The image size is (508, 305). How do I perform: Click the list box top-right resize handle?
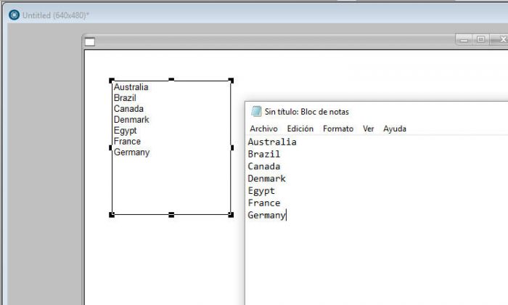coord(231,81)
